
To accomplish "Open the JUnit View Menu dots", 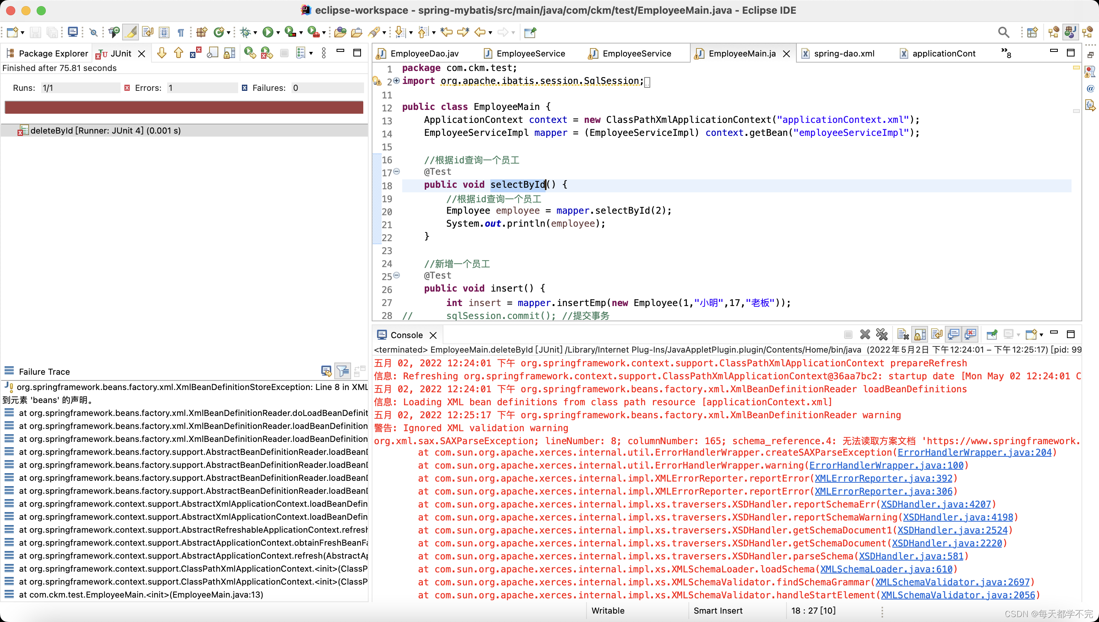I will pos(324,53).
